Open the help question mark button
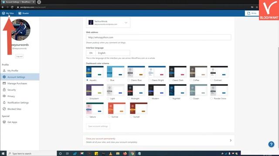279x156 pixels. tap(271, 144)
